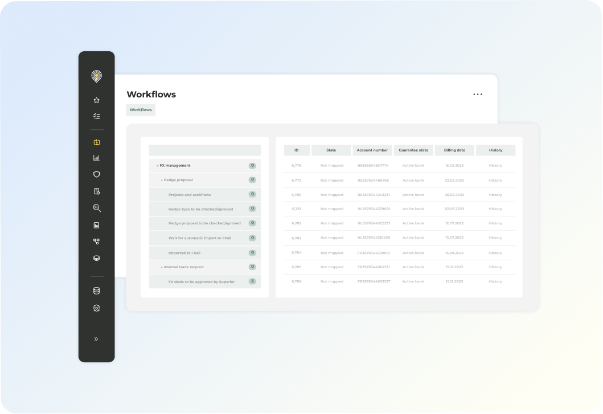Image resolution: width=603 pixels, height=414 pixels.
Task: Click account number FR3576344023227
Action: (x=374, y=282)
